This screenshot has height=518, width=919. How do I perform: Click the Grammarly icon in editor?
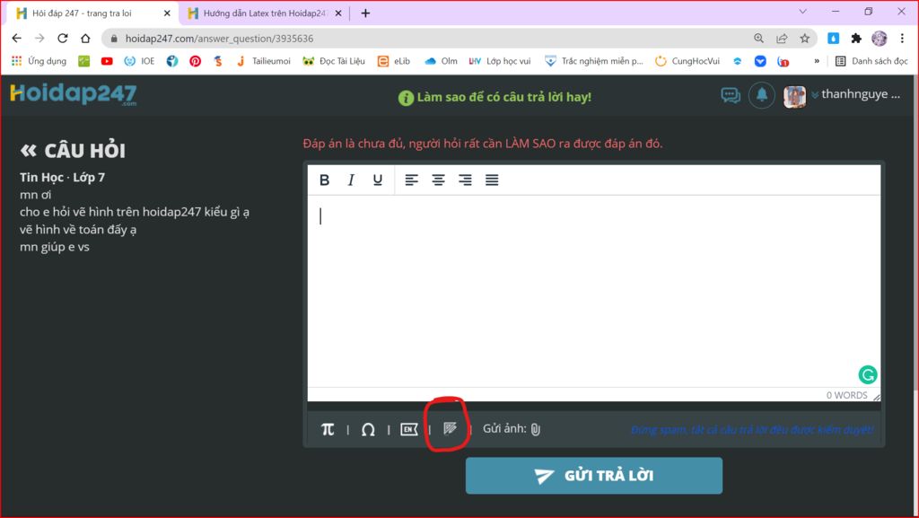point(868,374)
